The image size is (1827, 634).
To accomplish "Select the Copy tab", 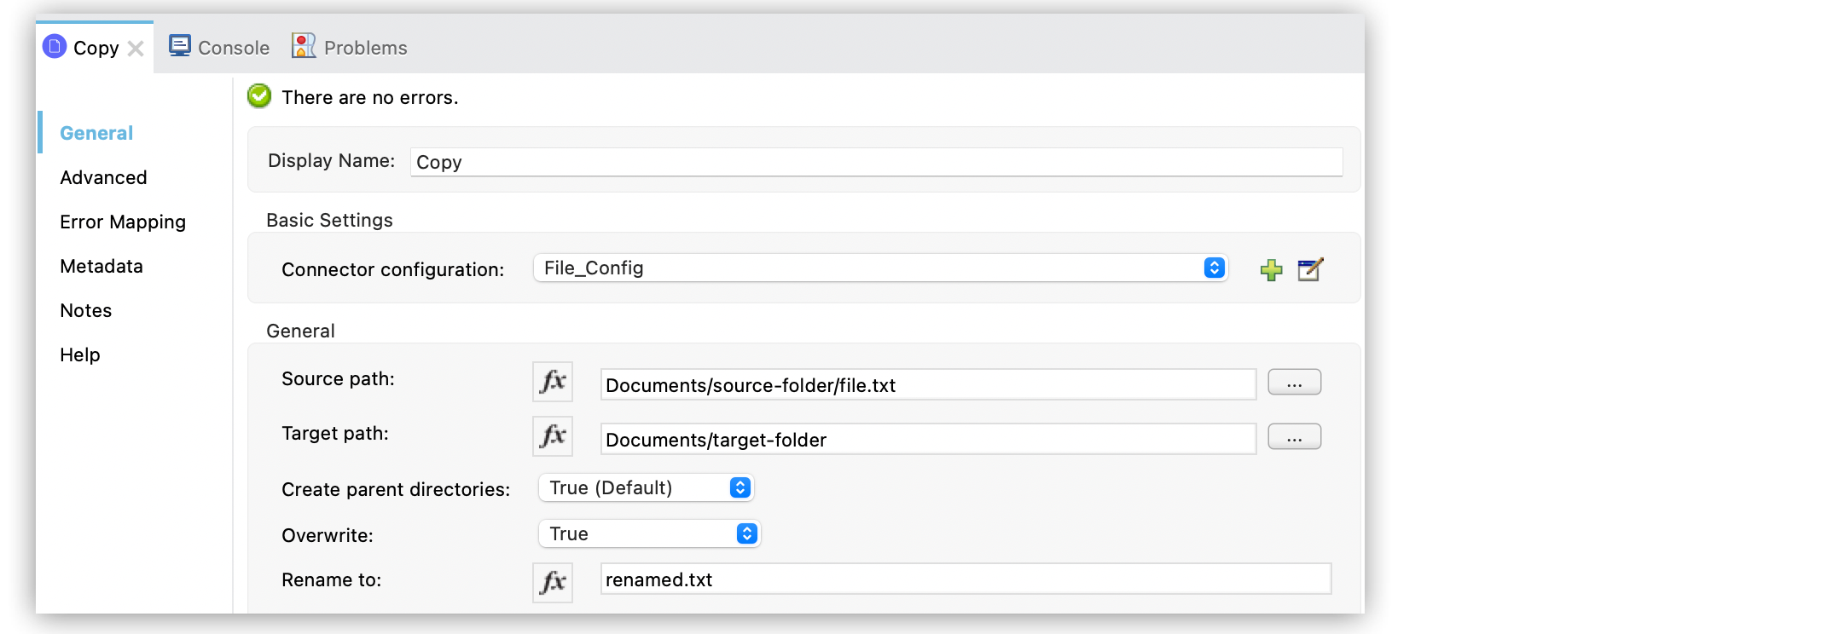I will 96,48.
